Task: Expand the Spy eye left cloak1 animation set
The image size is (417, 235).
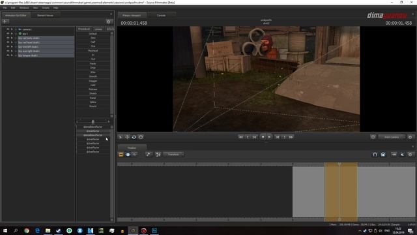Action: point(12,46)
